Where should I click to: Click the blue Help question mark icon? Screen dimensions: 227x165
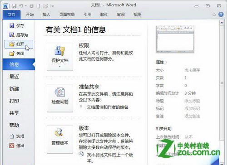click(221, 15)
